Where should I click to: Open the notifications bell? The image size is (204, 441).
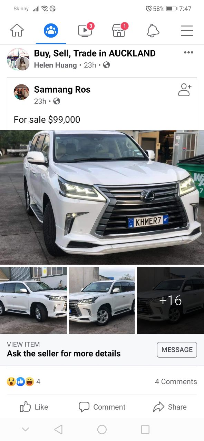153,31
